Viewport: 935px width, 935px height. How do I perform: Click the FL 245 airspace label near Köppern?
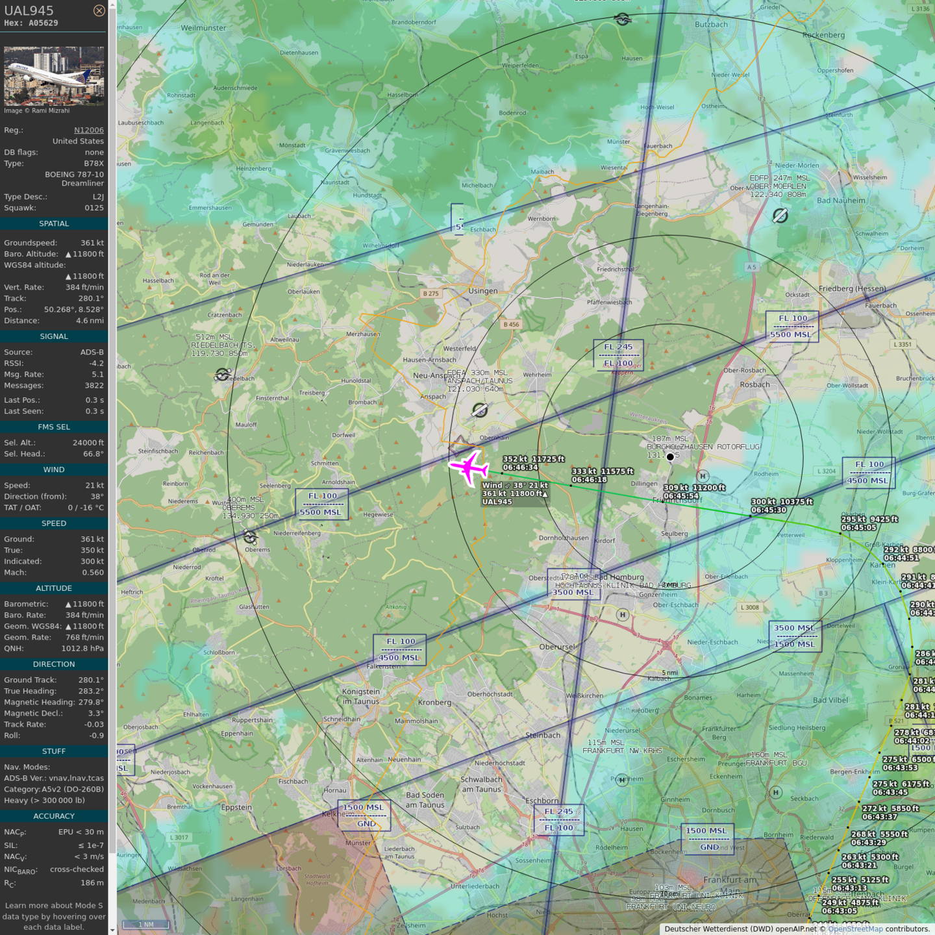click(618, 347)
